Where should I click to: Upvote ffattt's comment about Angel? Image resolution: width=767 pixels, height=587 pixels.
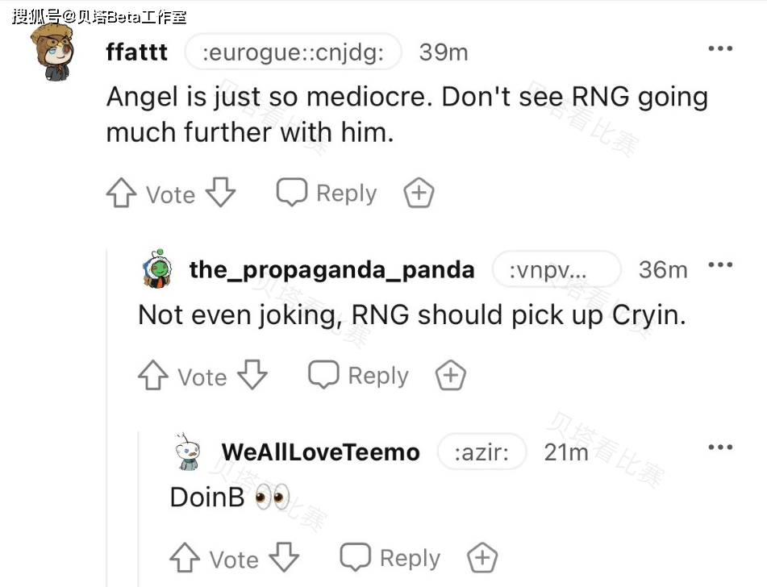[121, 193]
